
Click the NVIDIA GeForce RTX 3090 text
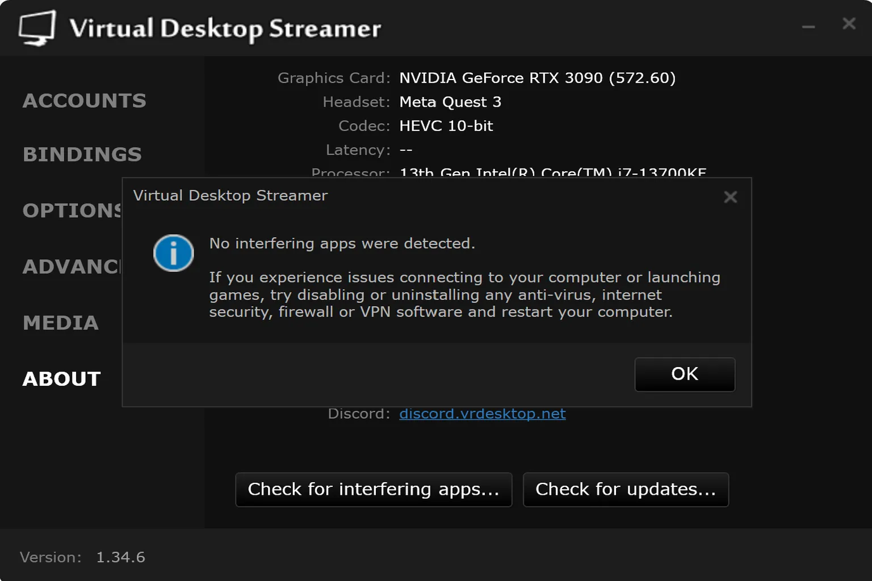(538, 78)
